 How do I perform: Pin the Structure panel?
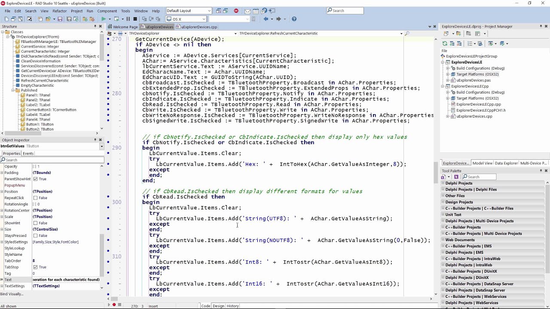95,27
